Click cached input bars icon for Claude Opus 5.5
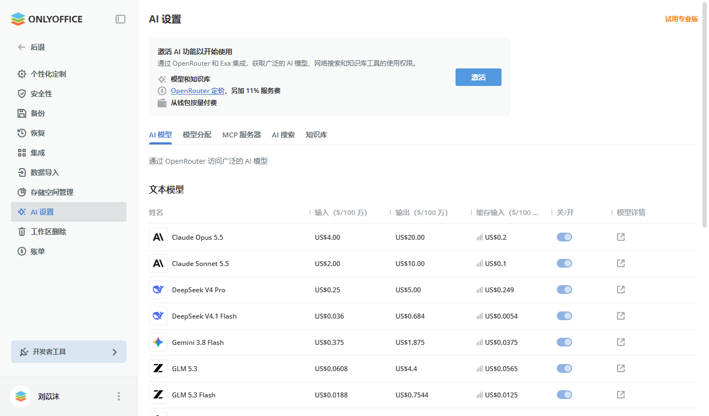 coord(480,238)
